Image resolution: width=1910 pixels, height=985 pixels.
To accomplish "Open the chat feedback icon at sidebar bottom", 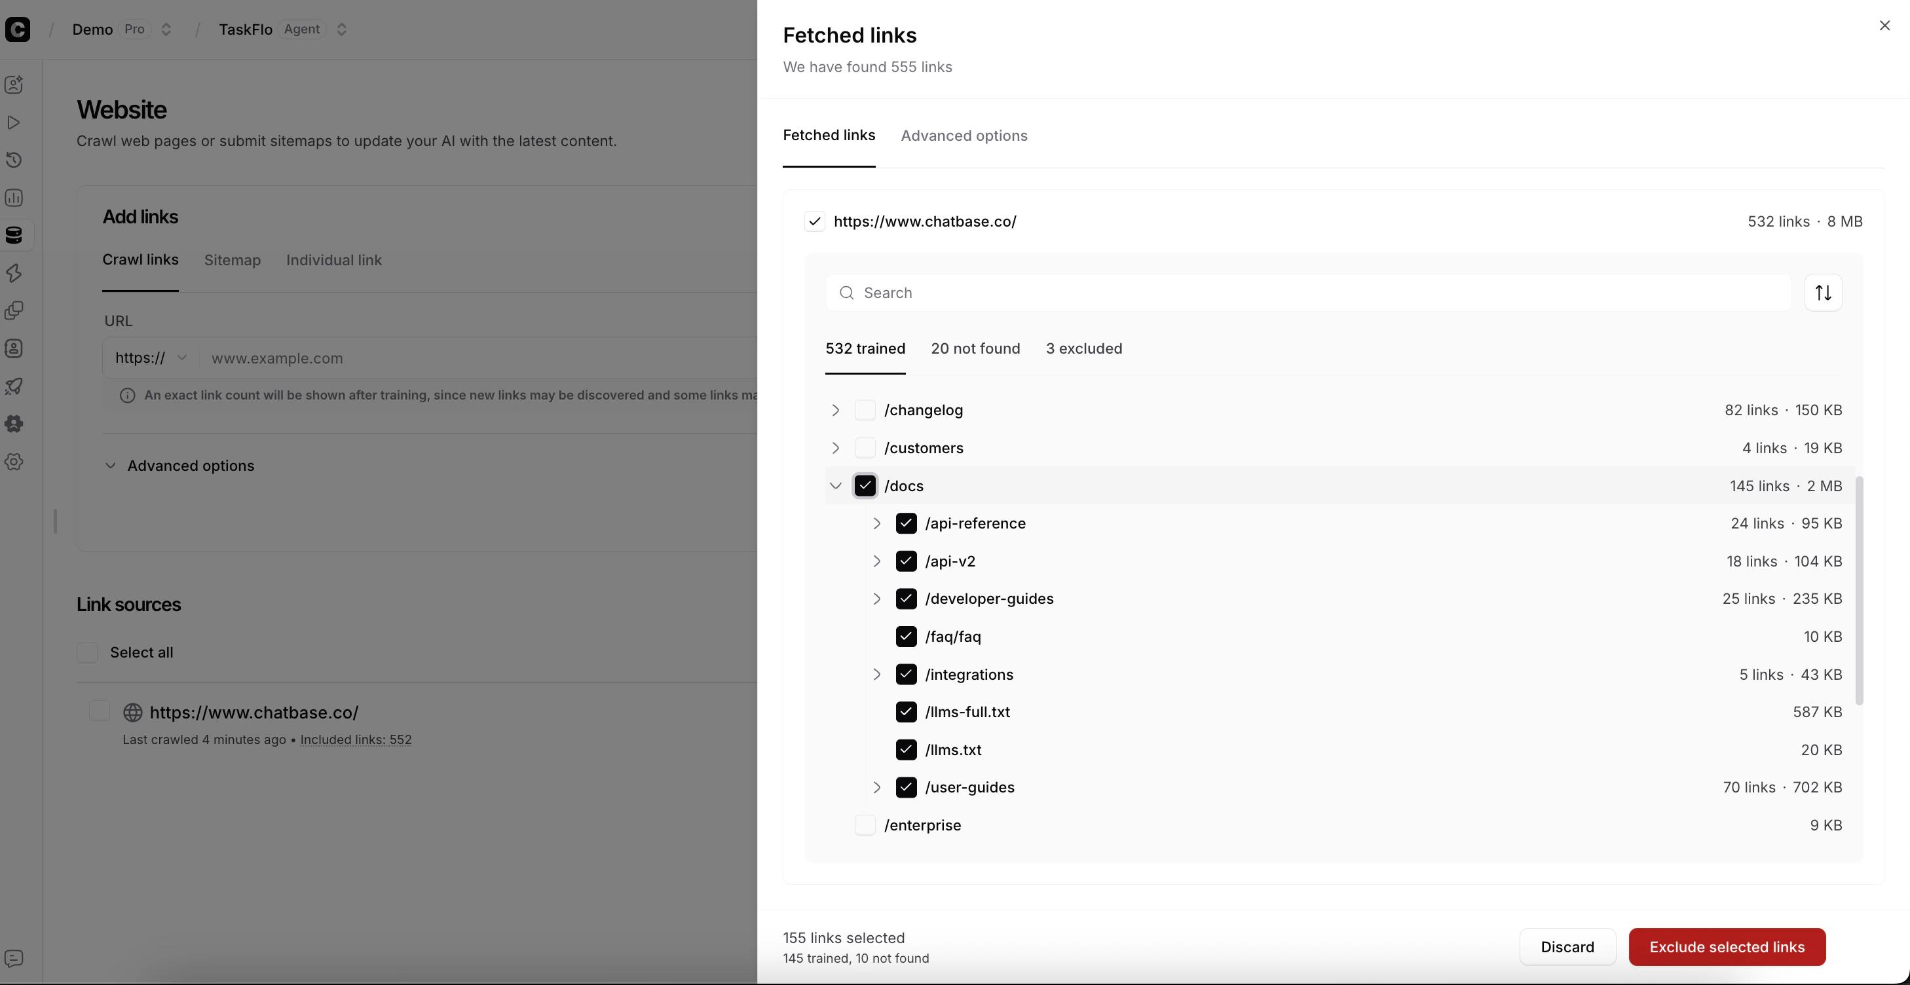I will pos(14,958).
